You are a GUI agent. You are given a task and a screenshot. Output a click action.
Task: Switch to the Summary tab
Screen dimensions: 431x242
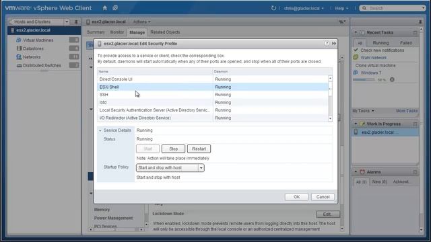click(96, 32)
